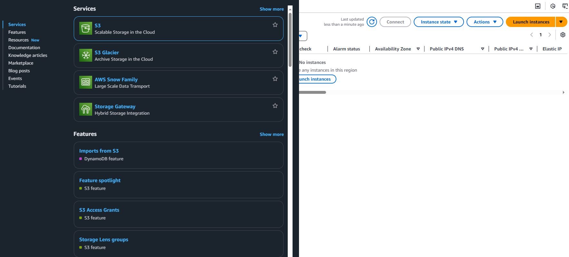Sort by Public IPv4 DNS arrow
Image resolution: width=569 pixels, height=257 pixels.
pos(483,49)
